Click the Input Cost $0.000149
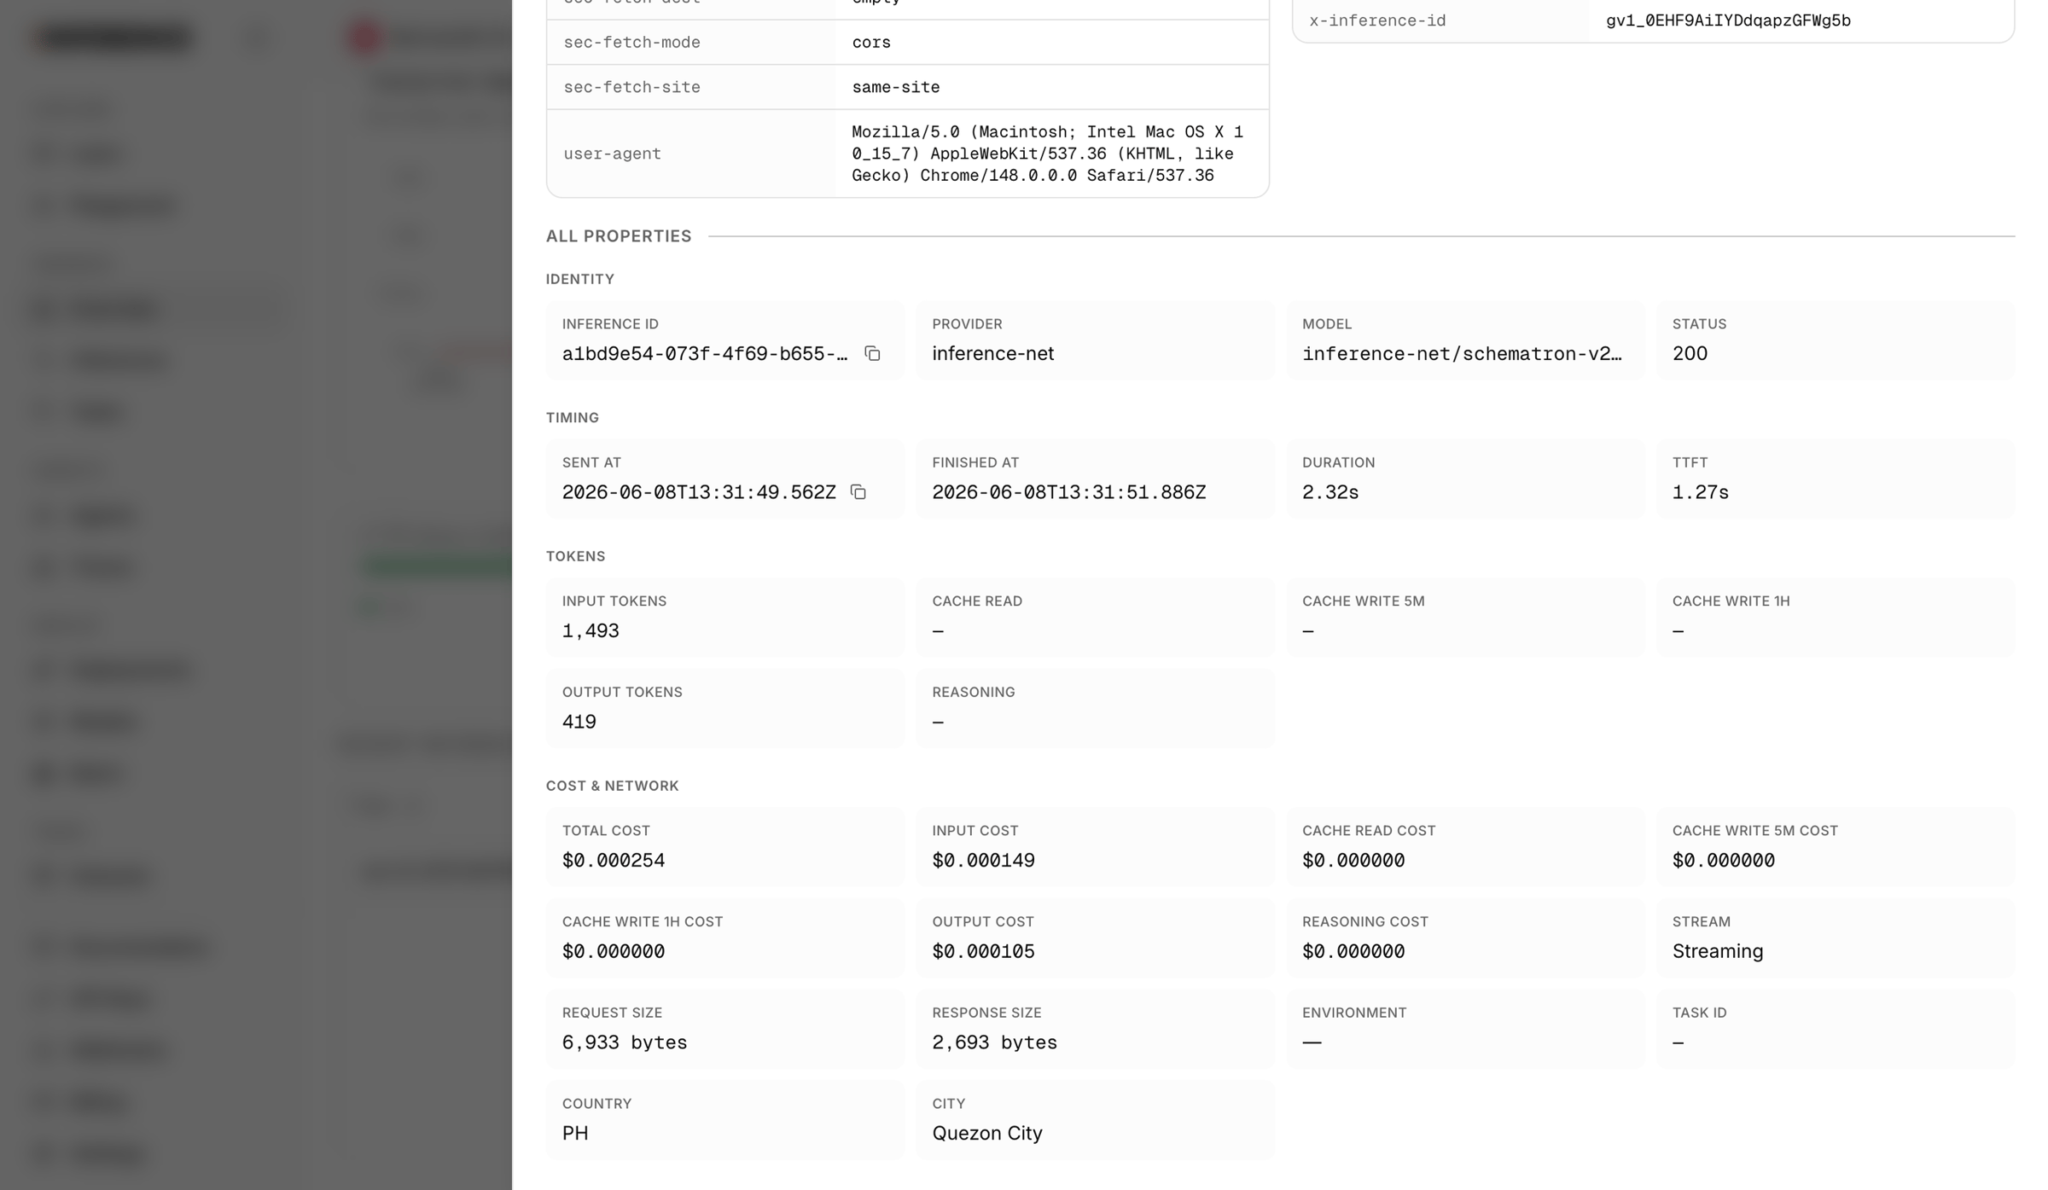 point(983,860)
